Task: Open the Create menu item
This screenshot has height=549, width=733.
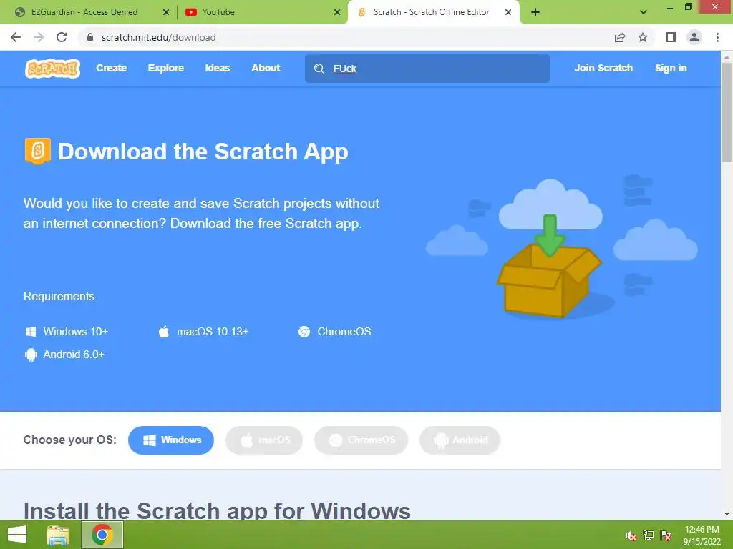Action: (x=111, y=68)
